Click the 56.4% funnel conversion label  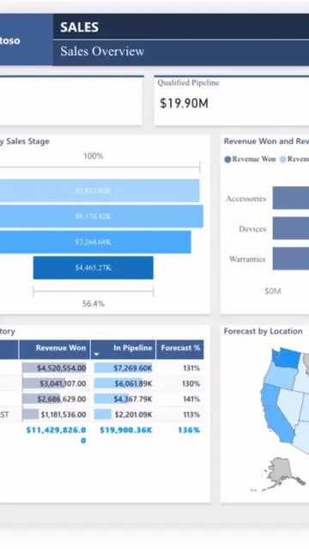tap(94, 304)
